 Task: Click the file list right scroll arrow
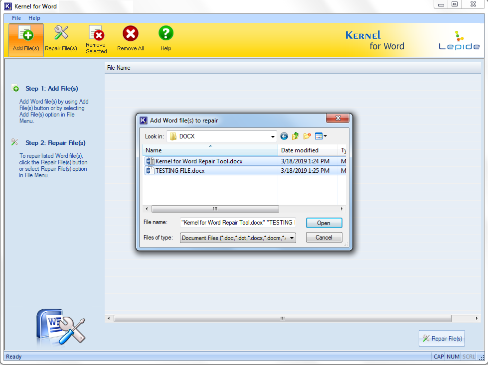click(x=342, y=209)
